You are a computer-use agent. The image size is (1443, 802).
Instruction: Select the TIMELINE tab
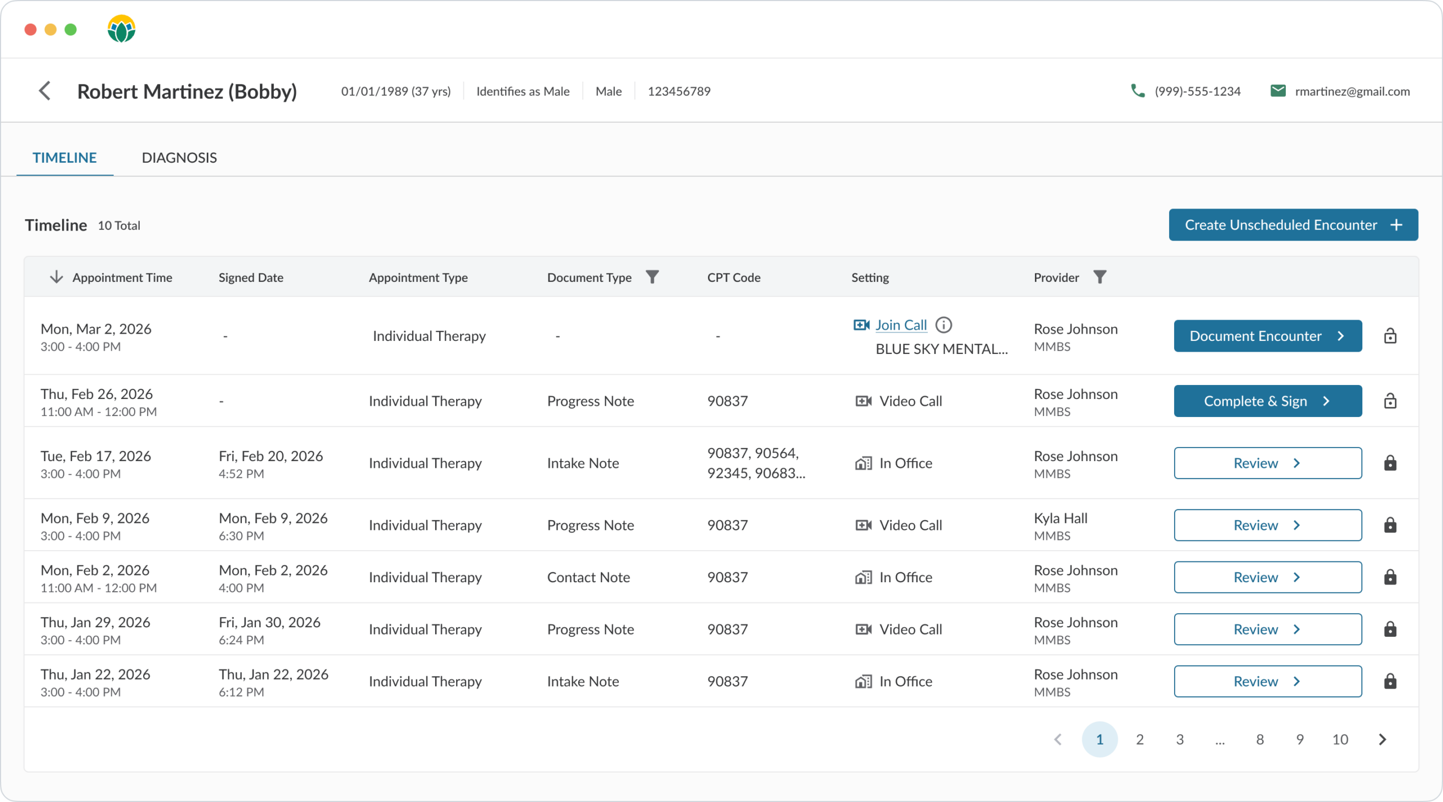click(x=65, y=157)
